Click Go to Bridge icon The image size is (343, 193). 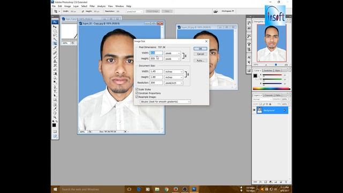[x=215, y=11]
